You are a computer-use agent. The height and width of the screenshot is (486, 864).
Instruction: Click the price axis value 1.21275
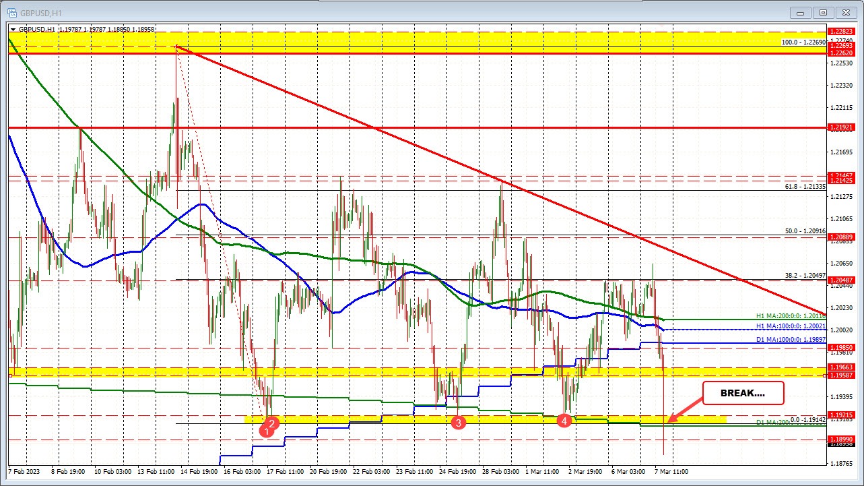(x=842, y=197)
